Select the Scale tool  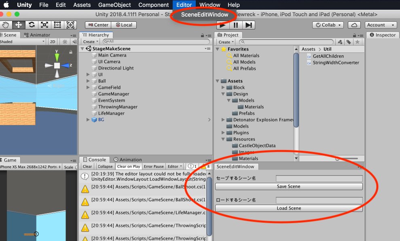click(x=44, y=25)
